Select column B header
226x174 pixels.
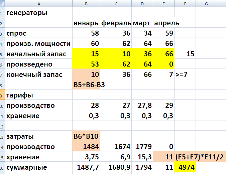(86, 4)
